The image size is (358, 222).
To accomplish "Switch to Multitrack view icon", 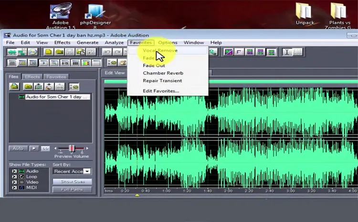I will (x=22, y=52).
